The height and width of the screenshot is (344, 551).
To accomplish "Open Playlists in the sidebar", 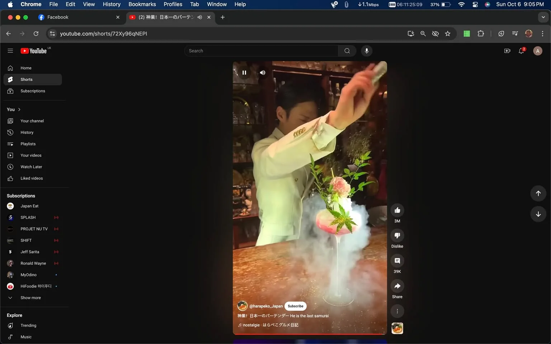I will coord(33,144).
